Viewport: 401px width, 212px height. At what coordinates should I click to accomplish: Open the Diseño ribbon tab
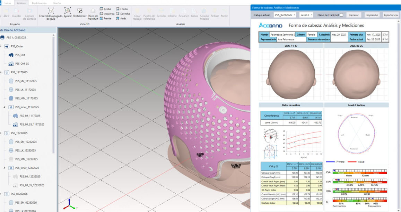pos(56,3)
